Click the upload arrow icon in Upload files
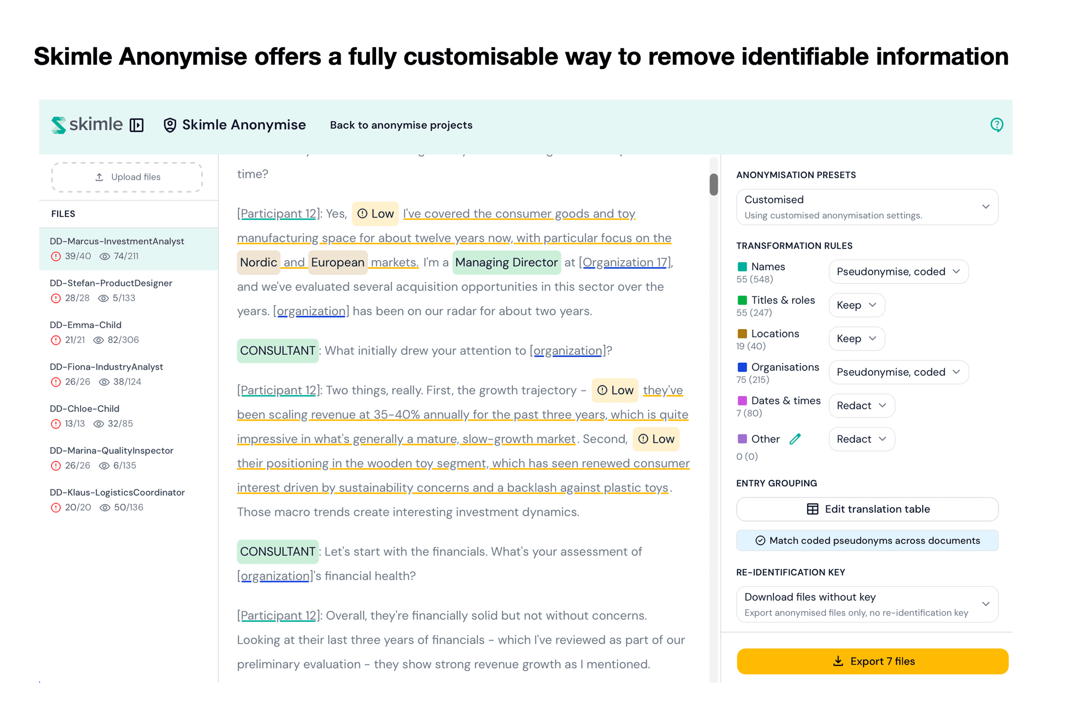This screenshot has height=706, width=1070. point(99,177)
